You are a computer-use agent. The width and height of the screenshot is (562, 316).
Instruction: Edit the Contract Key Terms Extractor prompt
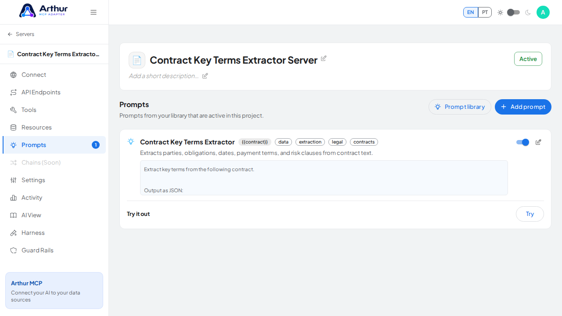pyautogui.click(x=538, y=142)
